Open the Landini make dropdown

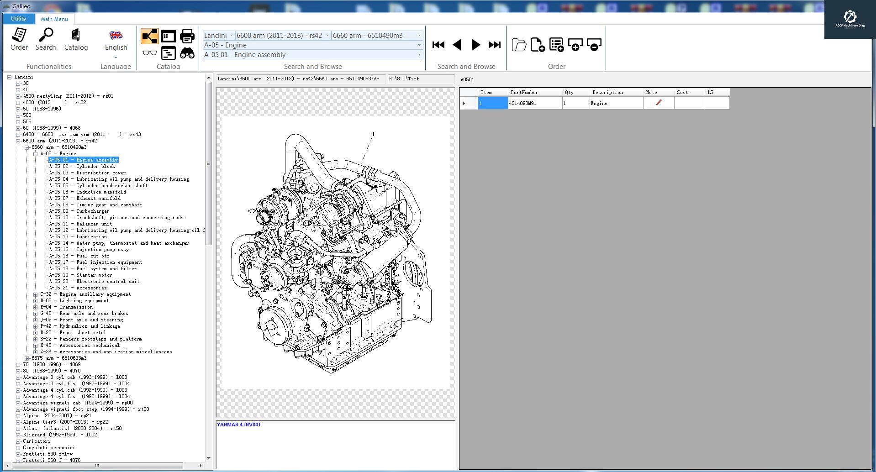[x=231, y=35]
